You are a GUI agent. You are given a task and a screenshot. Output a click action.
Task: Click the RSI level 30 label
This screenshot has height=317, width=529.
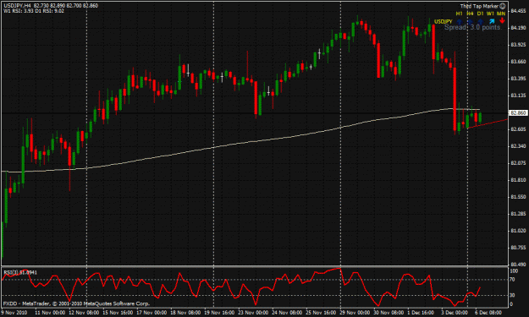pos(512,295)
